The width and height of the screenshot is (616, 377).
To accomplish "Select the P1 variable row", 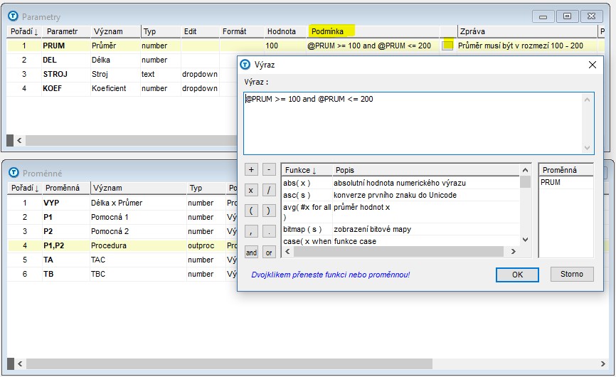I will [122, 217].
